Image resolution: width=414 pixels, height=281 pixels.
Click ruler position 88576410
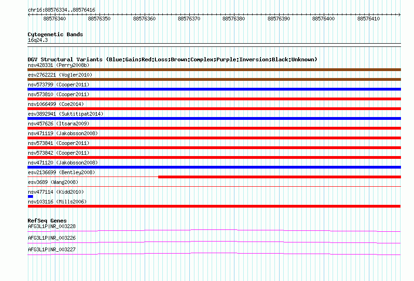(368, 19)
